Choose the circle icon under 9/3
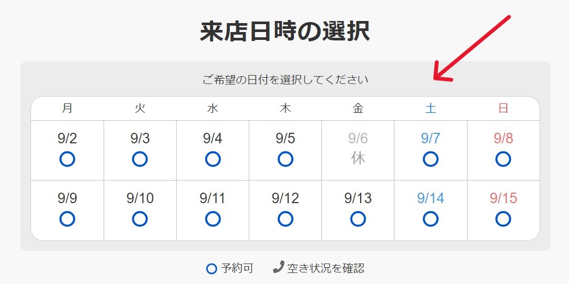This screenshot has width=569, height=284. point(140,159)
